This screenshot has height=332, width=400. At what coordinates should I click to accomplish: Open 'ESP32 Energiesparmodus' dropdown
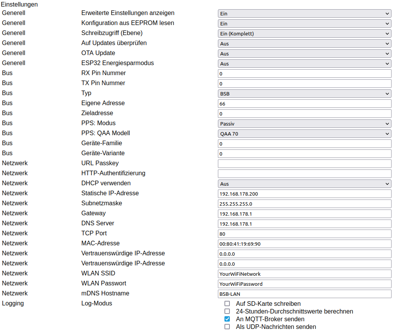[x=305, y=64]
